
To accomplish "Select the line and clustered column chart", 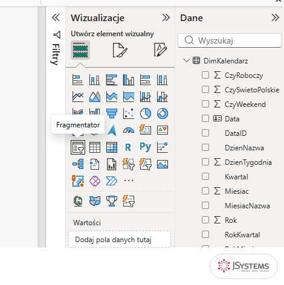I will [163, 97].
